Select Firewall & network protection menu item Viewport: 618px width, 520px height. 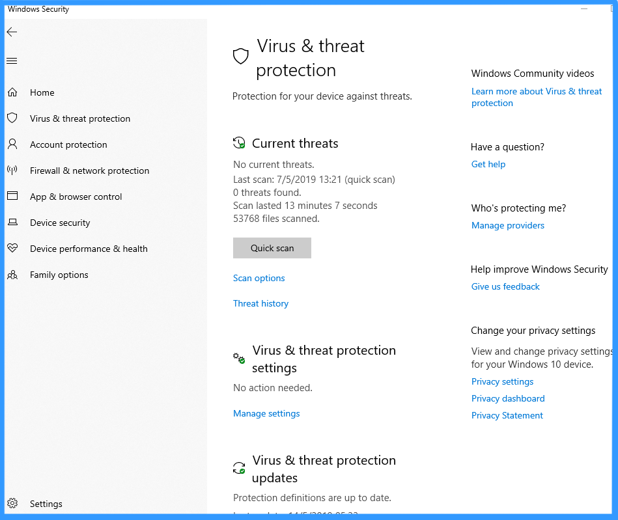pyautogui.click(x=89, y=171)
